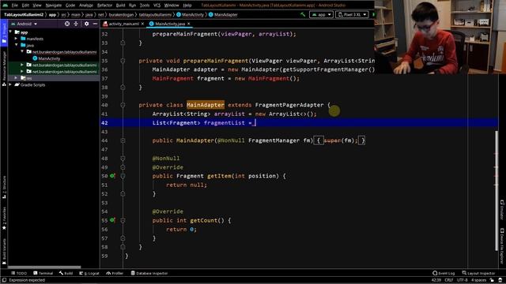506x284 pixels.
Task: Open Build Variants side tab
Action: 4,252
